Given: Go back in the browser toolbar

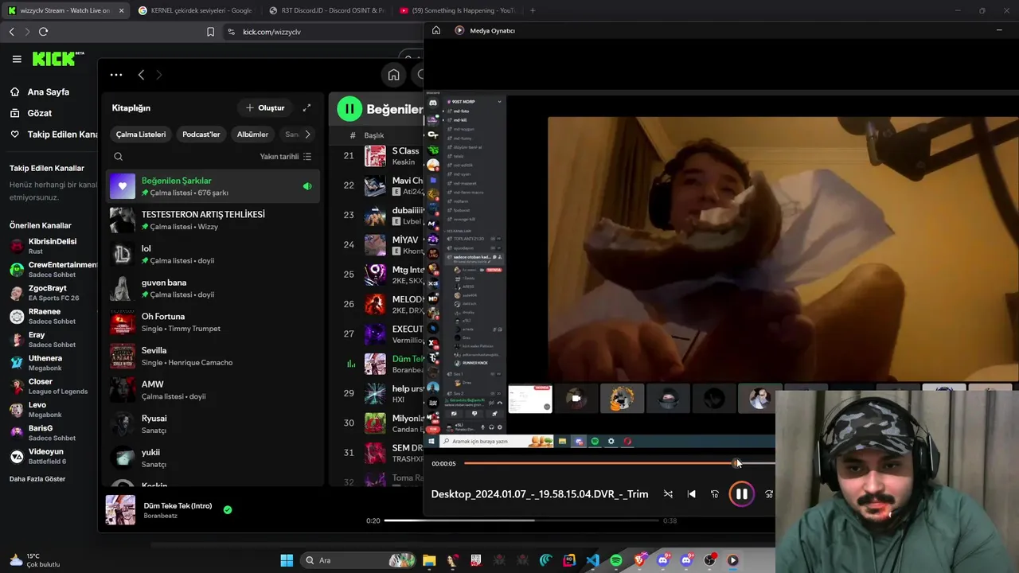Looking at the screenshot, I should (11, 32).
